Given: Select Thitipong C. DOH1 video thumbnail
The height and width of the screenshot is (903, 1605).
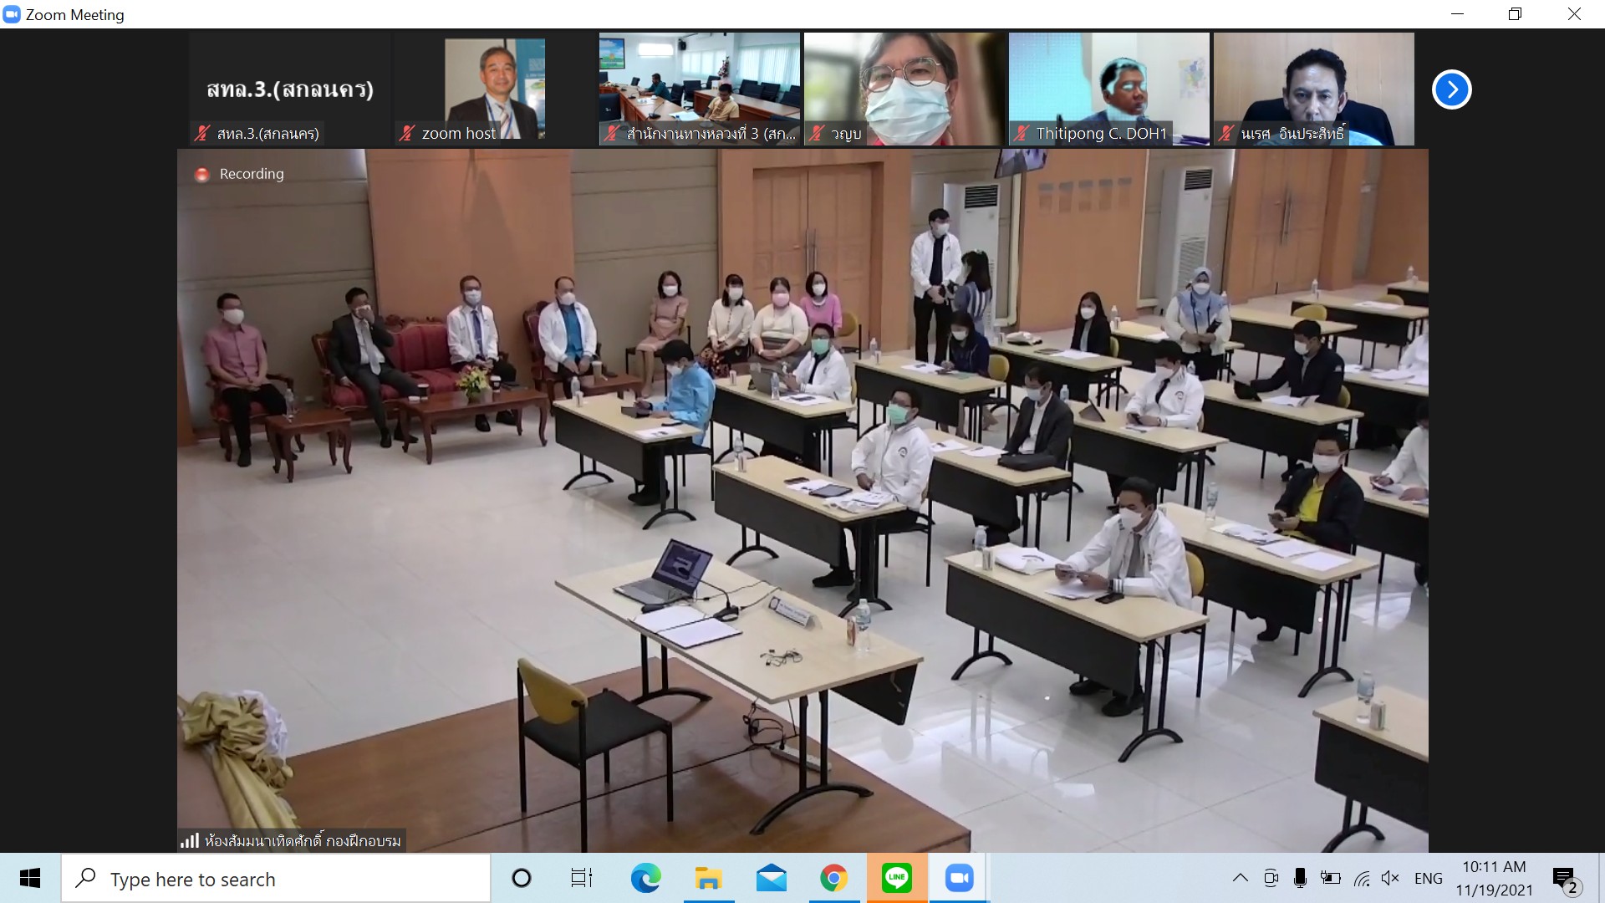Looking at the screenshot, I should 1108,89.
